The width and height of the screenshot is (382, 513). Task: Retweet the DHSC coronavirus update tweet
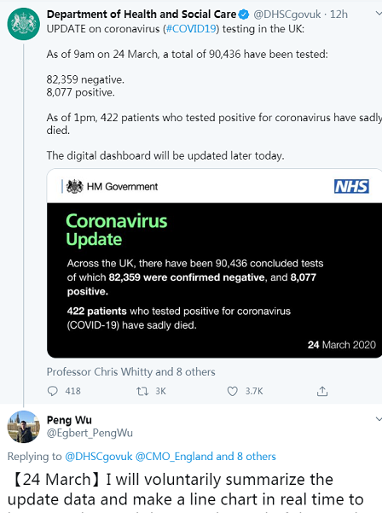[142, 391]
